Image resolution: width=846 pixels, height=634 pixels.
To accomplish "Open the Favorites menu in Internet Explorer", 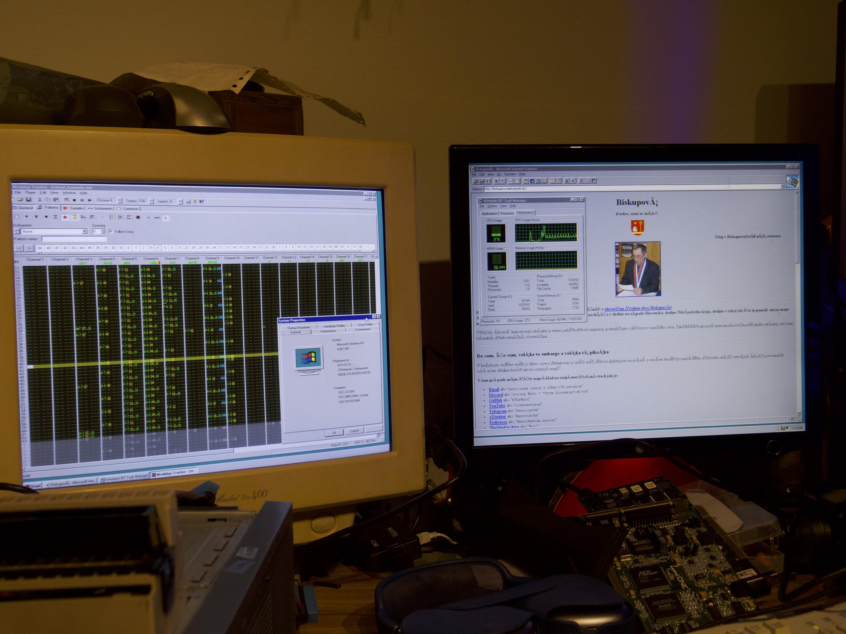I will click(510, 174).
